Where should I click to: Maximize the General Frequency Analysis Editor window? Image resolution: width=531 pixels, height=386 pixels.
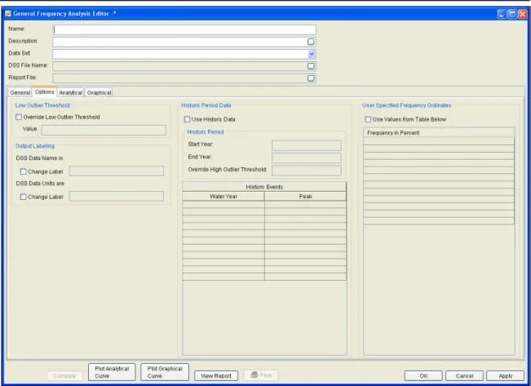pos(512,14)
